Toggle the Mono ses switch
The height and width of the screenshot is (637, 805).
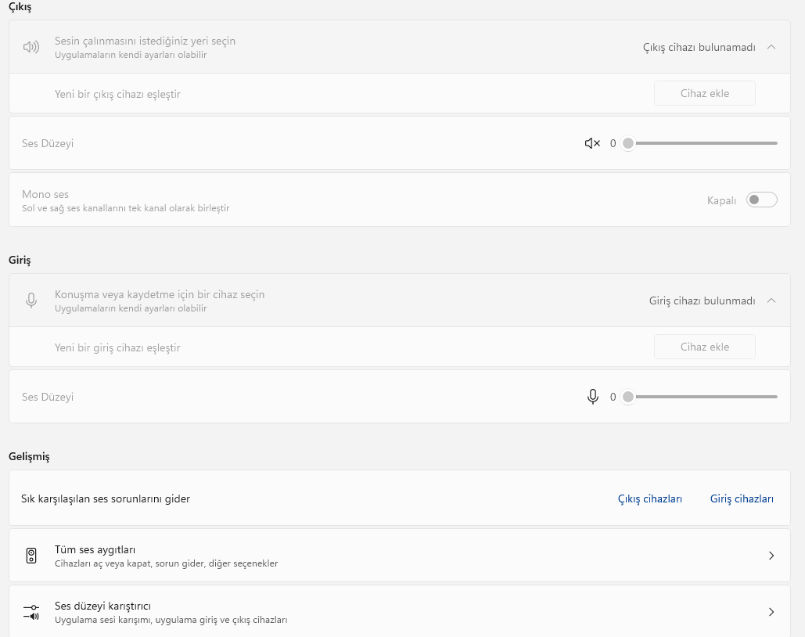tap(762, 200)
